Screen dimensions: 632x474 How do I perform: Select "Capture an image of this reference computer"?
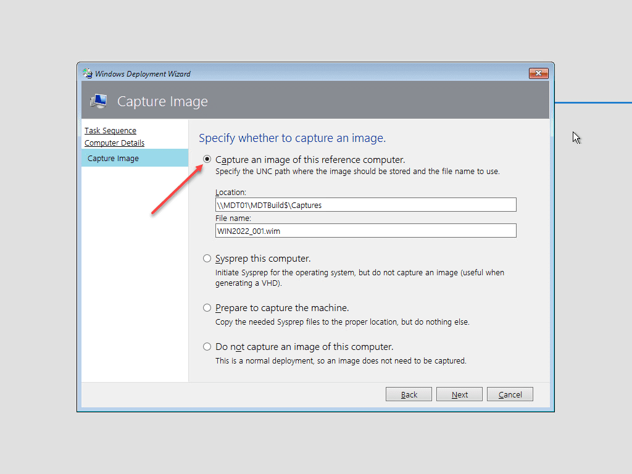point(207,159)
